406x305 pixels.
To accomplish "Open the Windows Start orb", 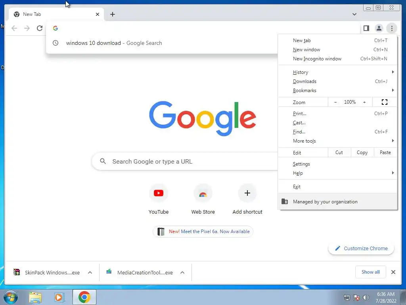I will [x=11, y=297].
